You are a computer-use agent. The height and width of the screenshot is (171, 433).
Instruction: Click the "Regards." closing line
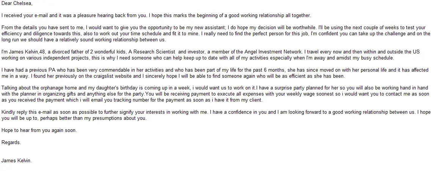(11, 143)
